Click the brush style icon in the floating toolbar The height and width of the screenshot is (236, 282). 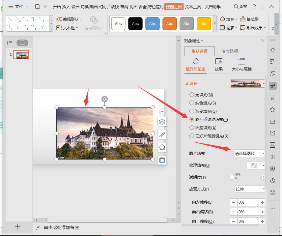coord(162,134)
